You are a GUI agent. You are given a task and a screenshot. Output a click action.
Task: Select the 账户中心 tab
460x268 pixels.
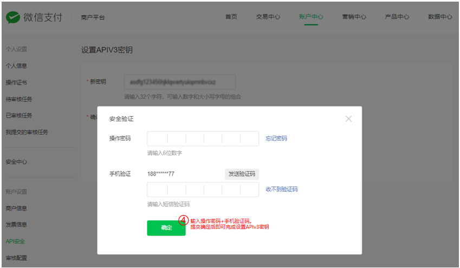pos(311,17)
